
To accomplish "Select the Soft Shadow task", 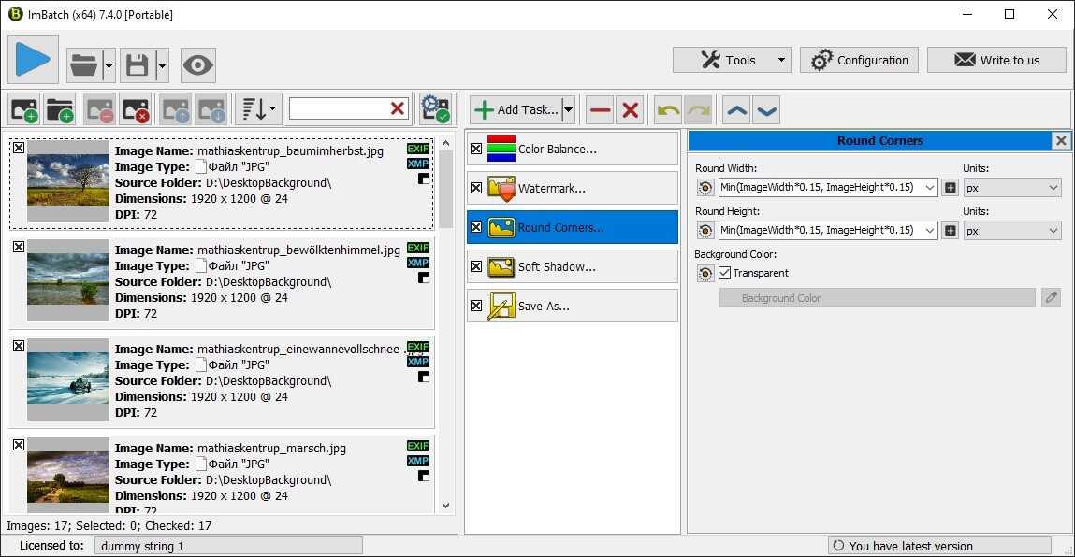I will (573, 267).
